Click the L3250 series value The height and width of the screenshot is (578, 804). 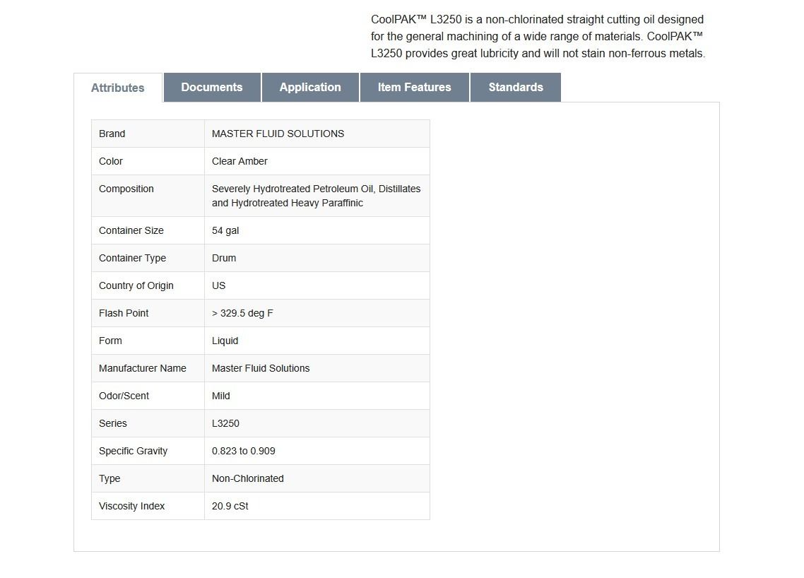pyautogui.click(x=225, y=423)
